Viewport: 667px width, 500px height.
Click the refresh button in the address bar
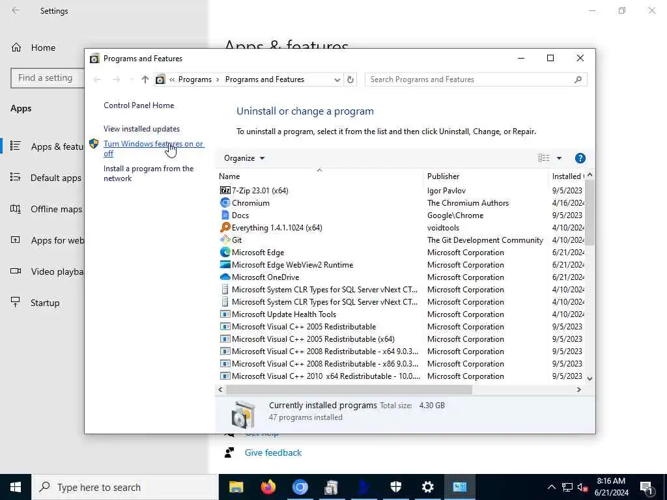click(x=350, y=79)
